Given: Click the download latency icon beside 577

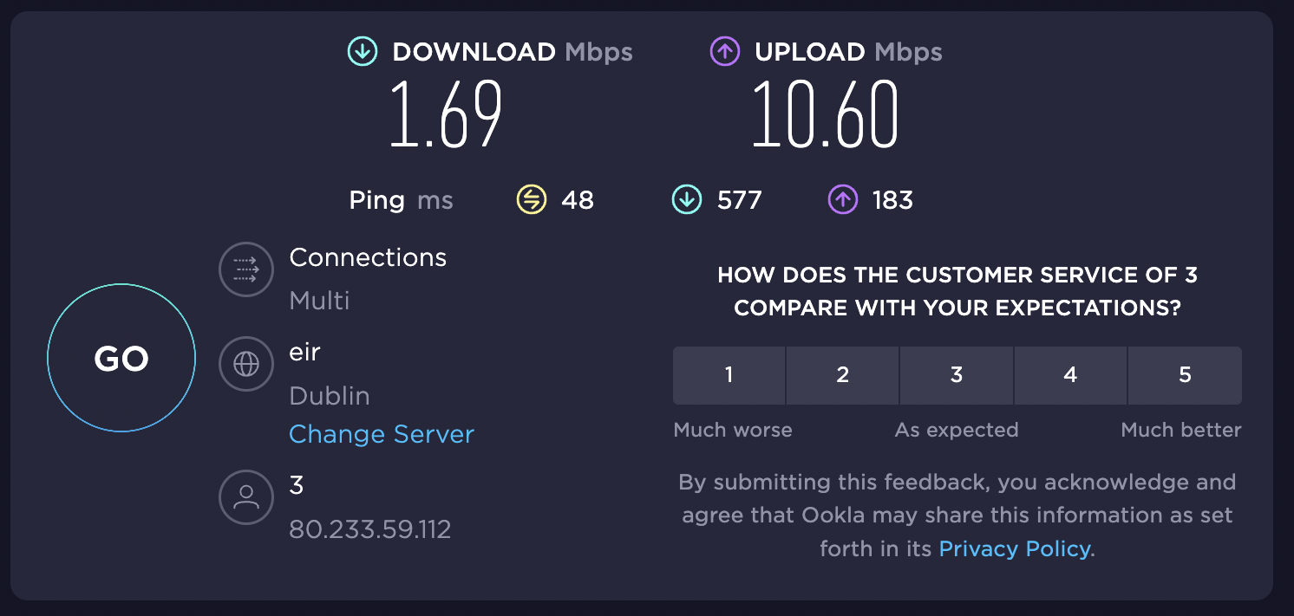Looking at the screenshot, I should 686,200.
